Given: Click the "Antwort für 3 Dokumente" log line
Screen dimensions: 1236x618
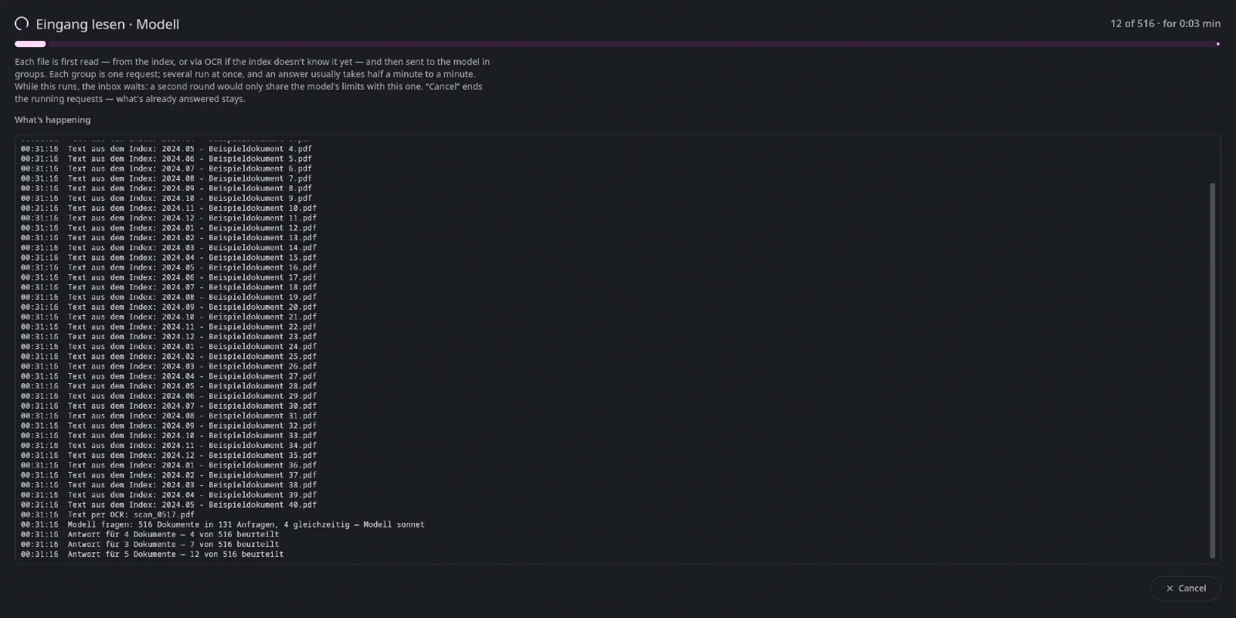Looking at the screenshot, I should click(x=150, y=545).
